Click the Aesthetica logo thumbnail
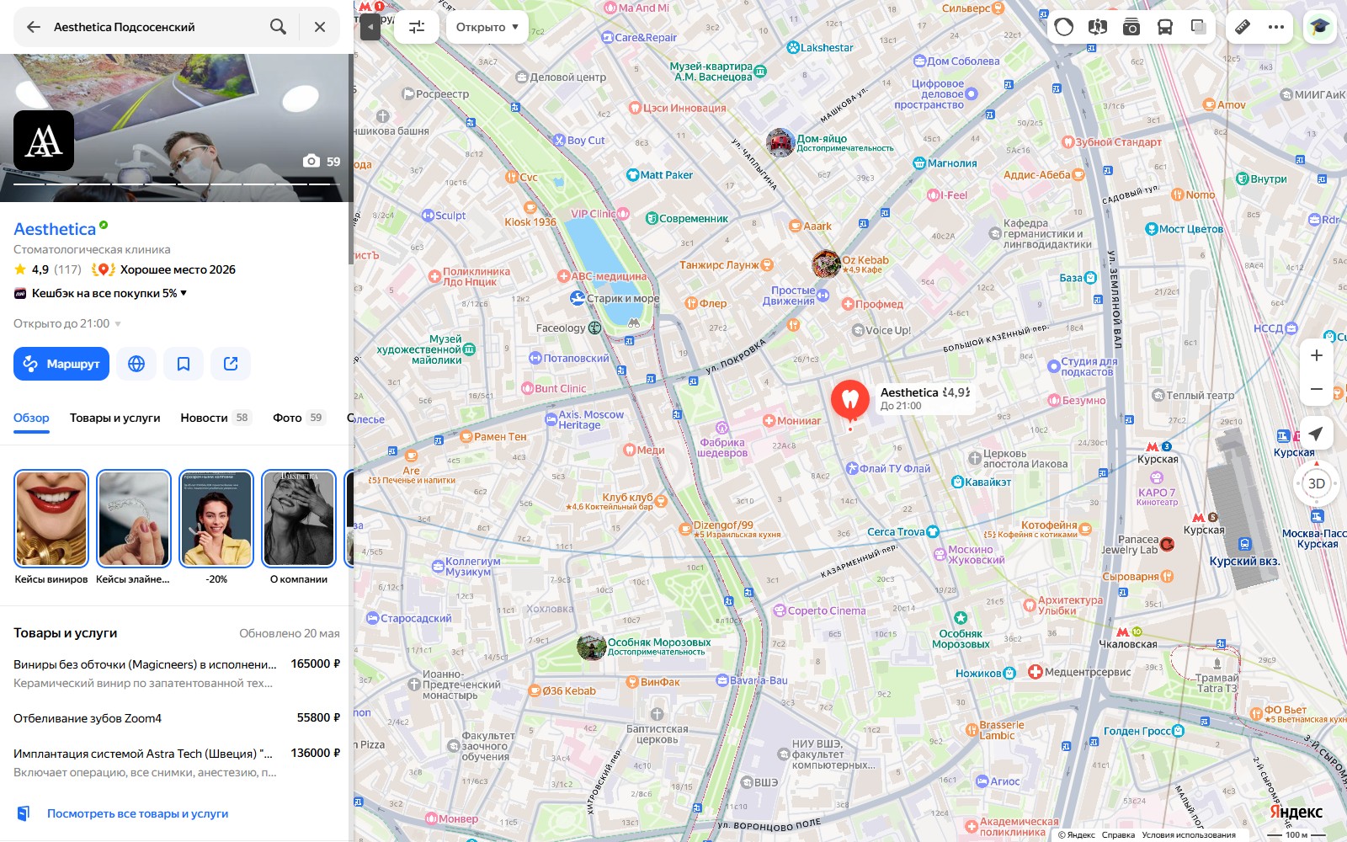The height and width of the screenshot is (842, 1347). tap(44, 141)
